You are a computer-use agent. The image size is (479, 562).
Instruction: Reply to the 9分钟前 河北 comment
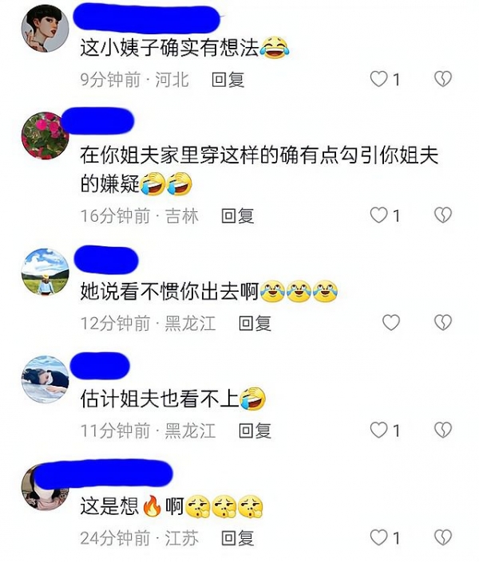point(228,80)
